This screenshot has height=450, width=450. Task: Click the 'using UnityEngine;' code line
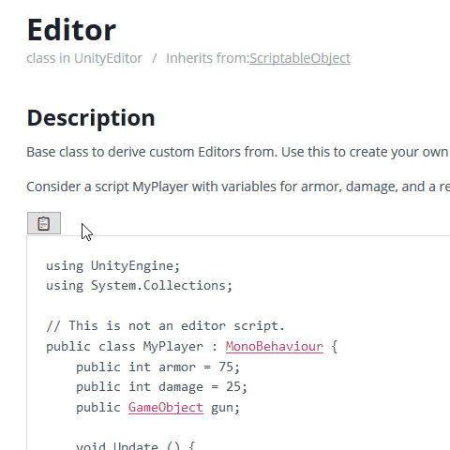click(113, 266)
